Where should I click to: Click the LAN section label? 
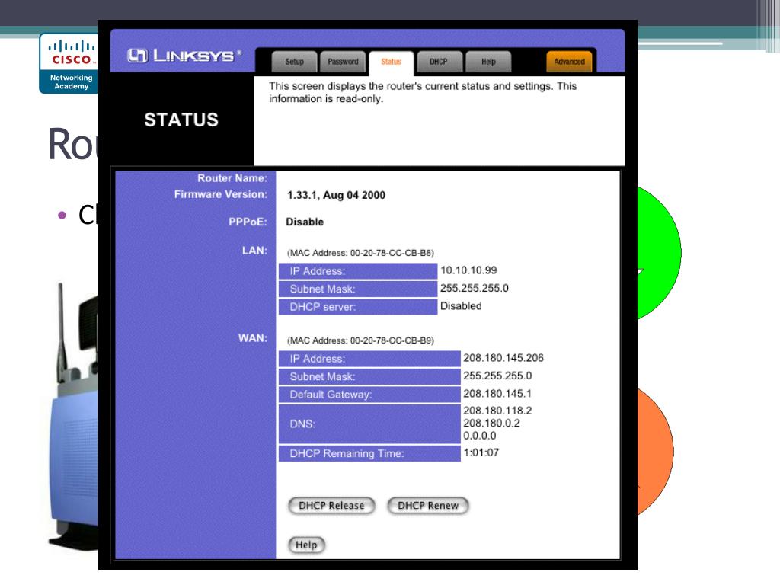pyautogui.click(x=254, y=250)
